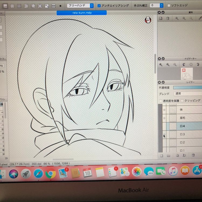Fit reference view in 資料 panel

point(191,18)
